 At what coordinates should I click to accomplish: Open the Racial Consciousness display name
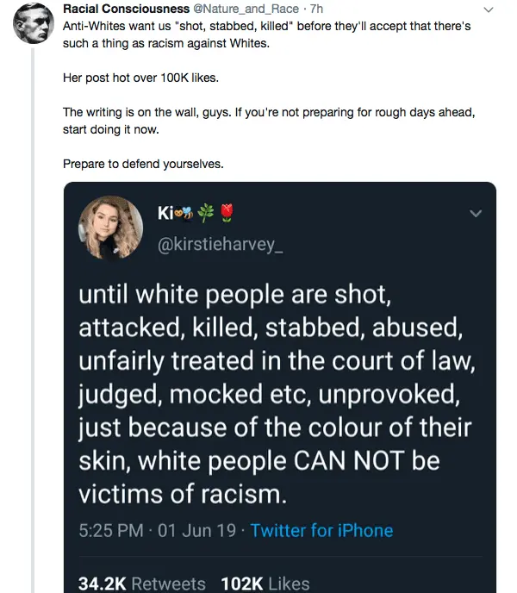click(120, 9)
